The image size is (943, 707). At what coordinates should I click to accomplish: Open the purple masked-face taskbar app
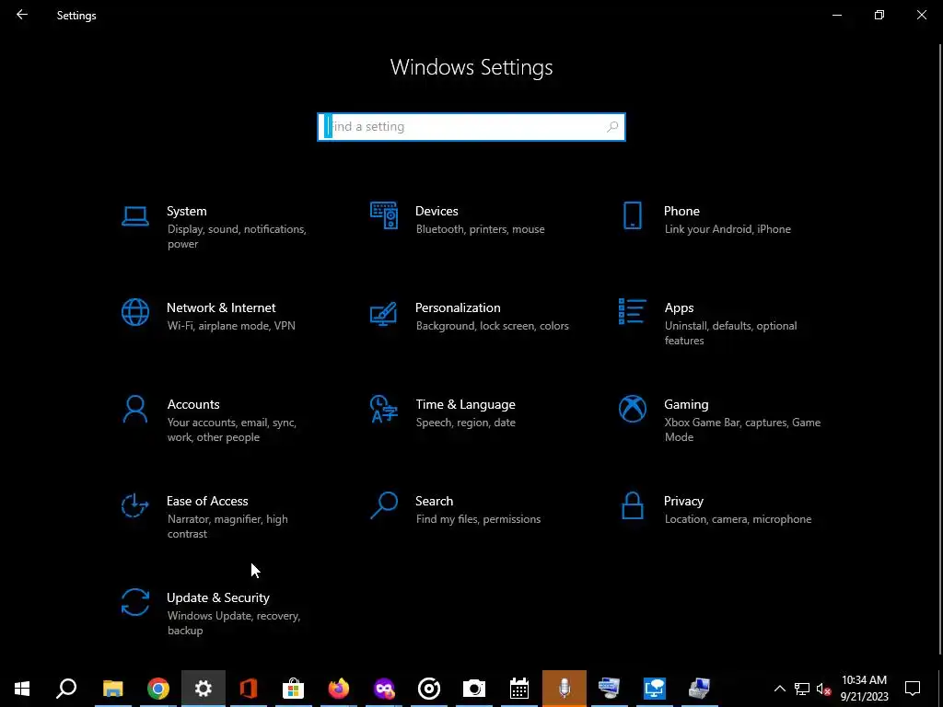click(x=384, y=689)
